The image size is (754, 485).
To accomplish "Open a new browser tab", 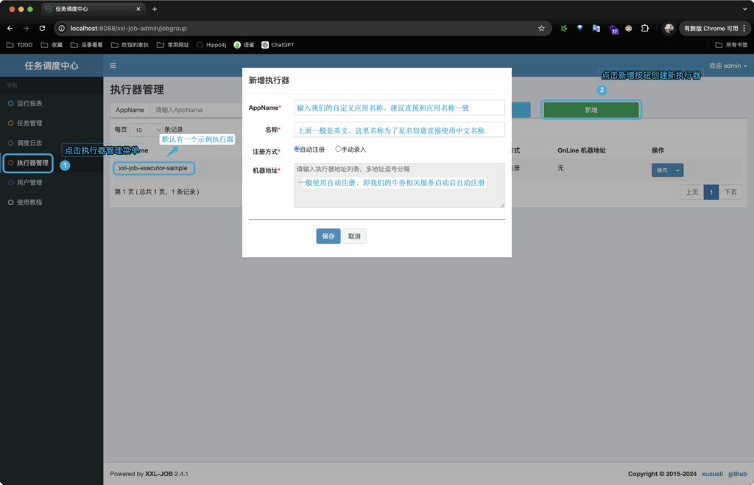I will pos(154,9).
